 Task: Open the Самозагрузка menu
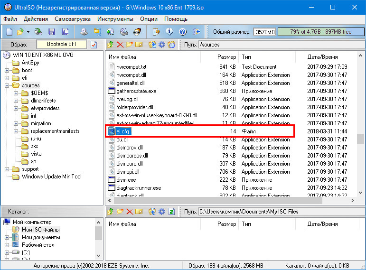pyautogui.click(x=73, y=19)
